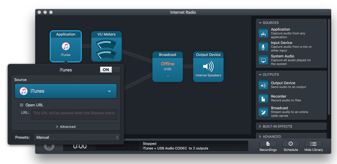Expand the Advanced section in popover
Image resolution: width=337 pixels, height=164 pixels.
[x=66, y=127]
